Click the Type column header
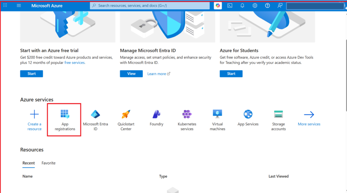The image size is (347, 193). pyautogui.click(x=163, y=176)
